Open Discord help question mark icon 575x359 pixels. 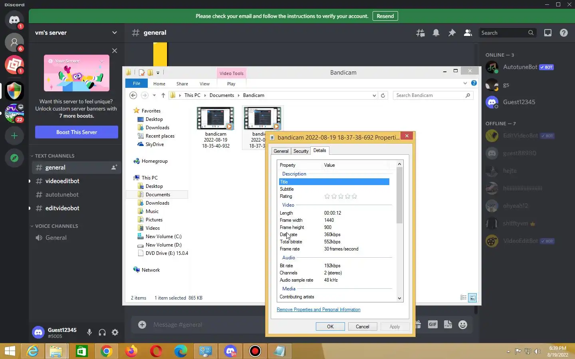(564, 33)
